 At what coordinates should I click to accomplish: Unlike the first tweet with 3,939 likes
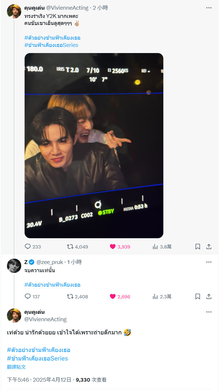coord(113,247)
